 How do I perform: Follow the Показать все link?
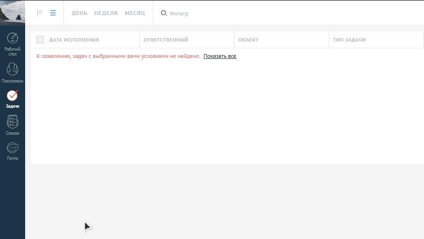click(219, 56)
